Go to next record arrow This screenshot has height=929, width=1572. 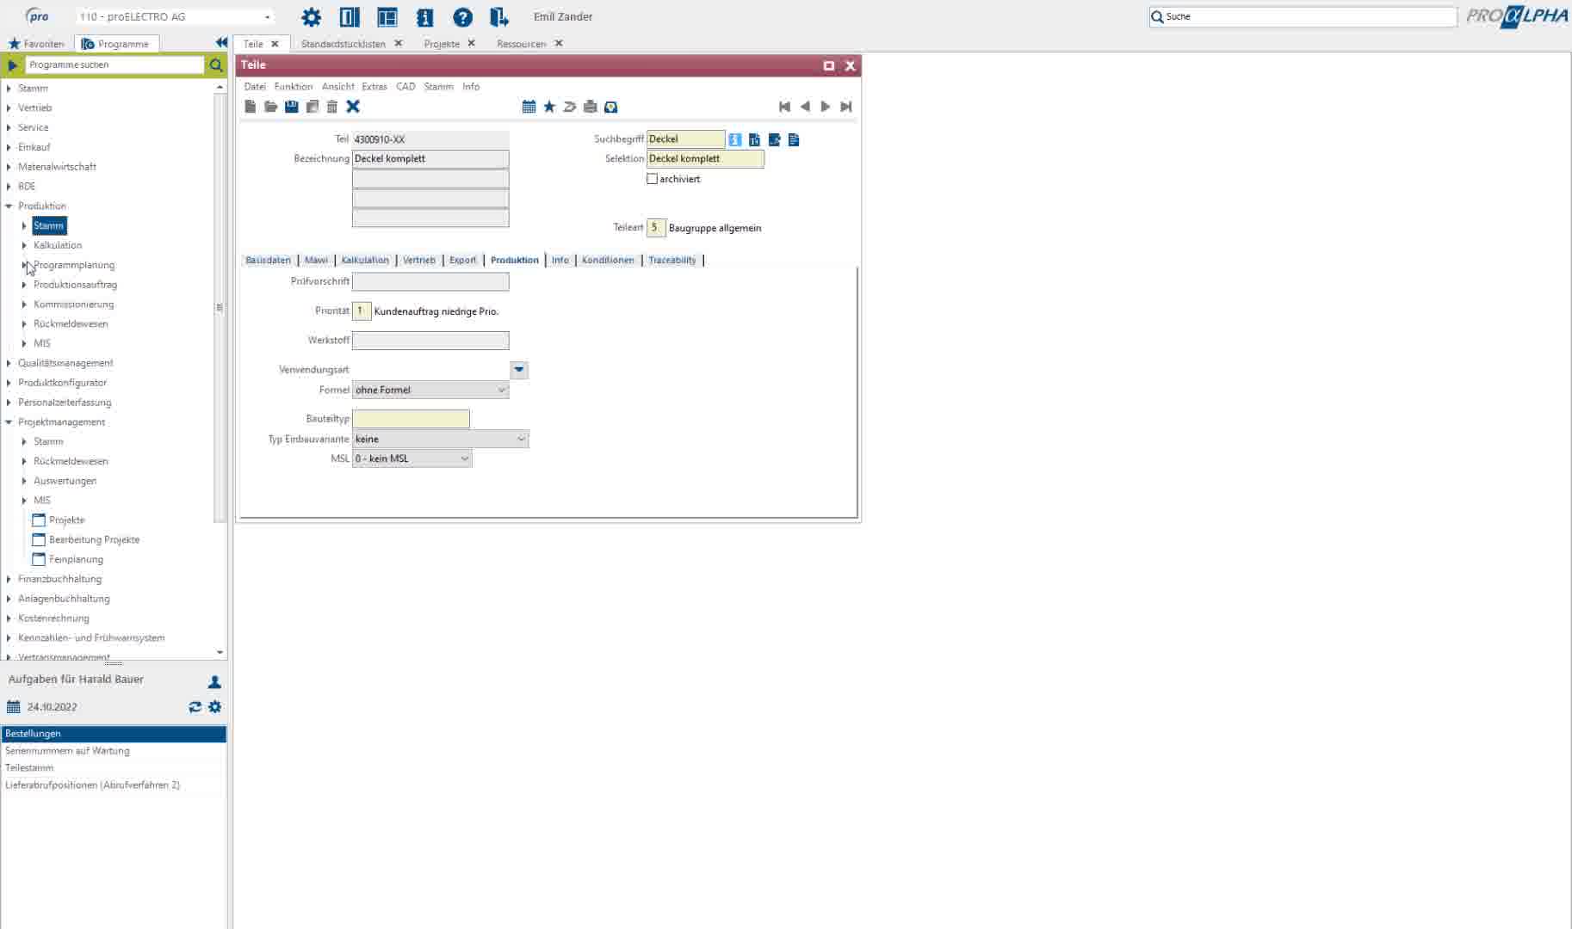pos(826,107)
